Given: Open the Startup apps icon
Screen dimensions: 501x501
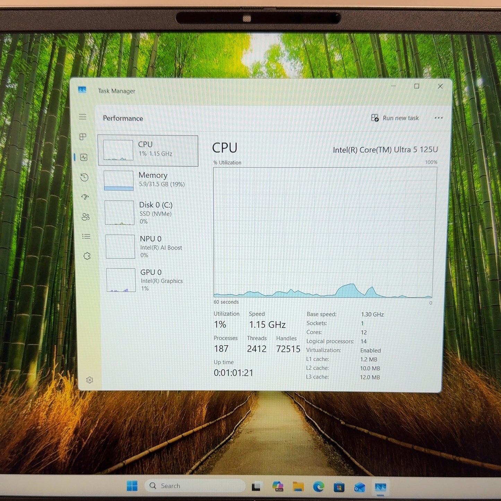Looking at the screenshot, I should pos(85,197).
